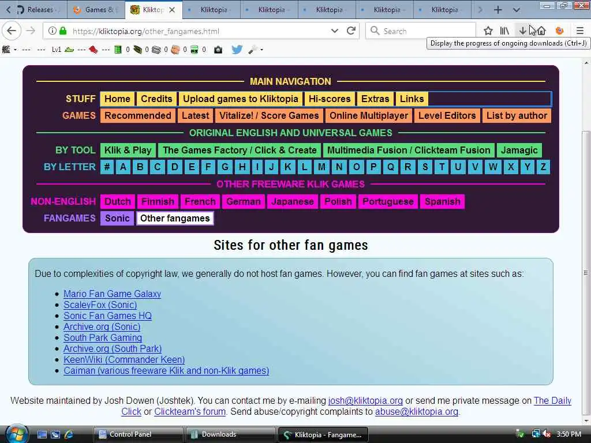Open the dropdown arrow beside the 艦 icon
Screen dimensions: 591x443
pos(15,50)
